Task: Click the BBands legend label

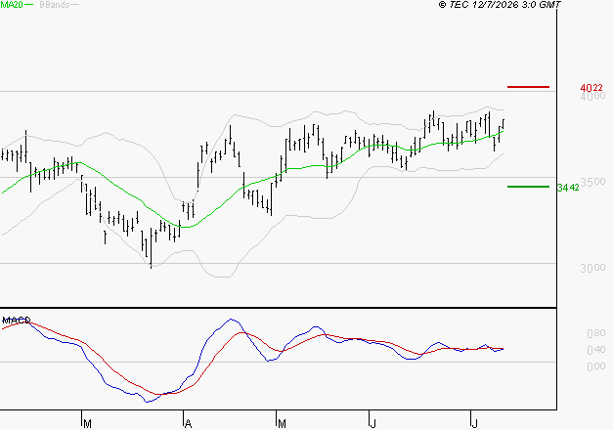Action: click(x=55, y=5)
